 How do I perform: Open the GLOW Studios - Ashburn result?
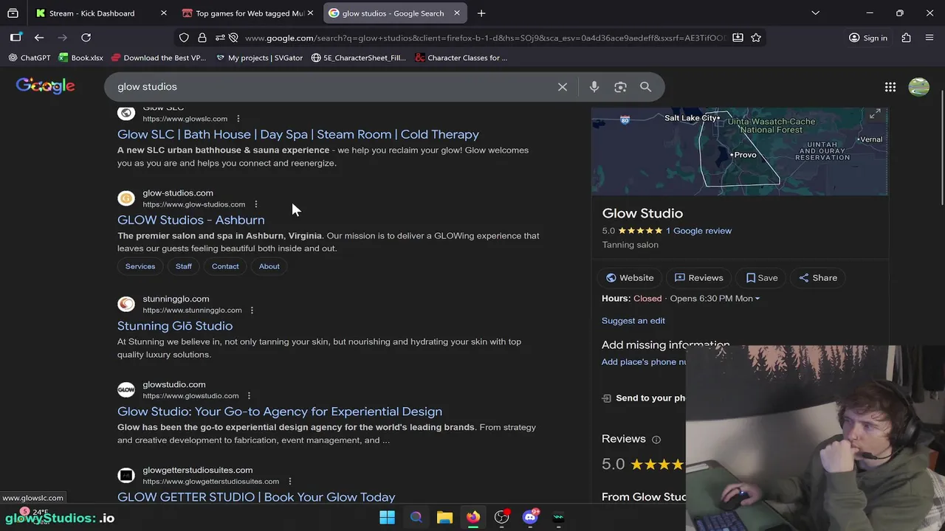[190, 220]
